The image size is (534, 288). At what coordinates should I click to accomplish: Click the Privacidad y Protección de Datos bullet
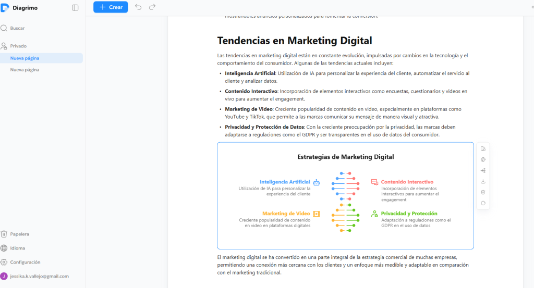tap(340, 131)
